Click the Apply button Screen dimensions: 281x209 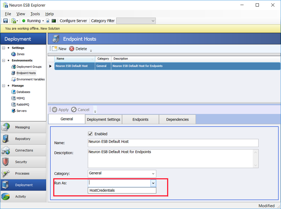(60, 110)
